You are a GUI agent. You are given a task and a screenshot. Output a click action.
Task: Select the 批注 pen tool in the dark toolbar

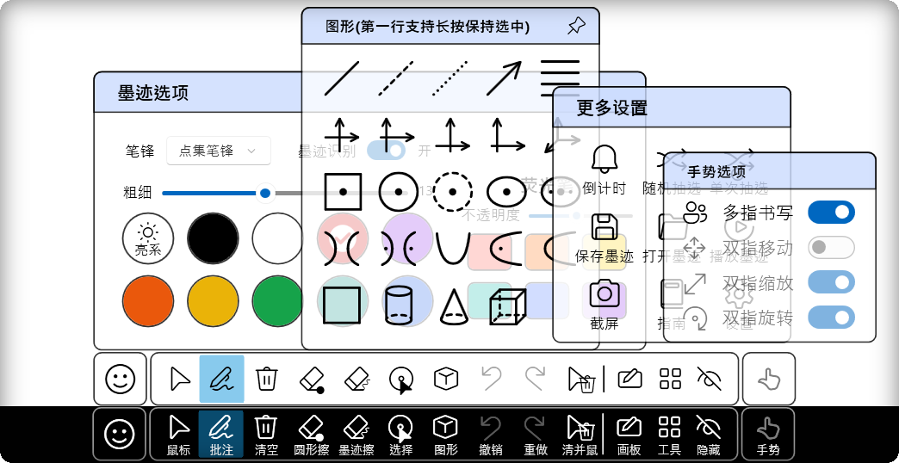tap(221, 434)
